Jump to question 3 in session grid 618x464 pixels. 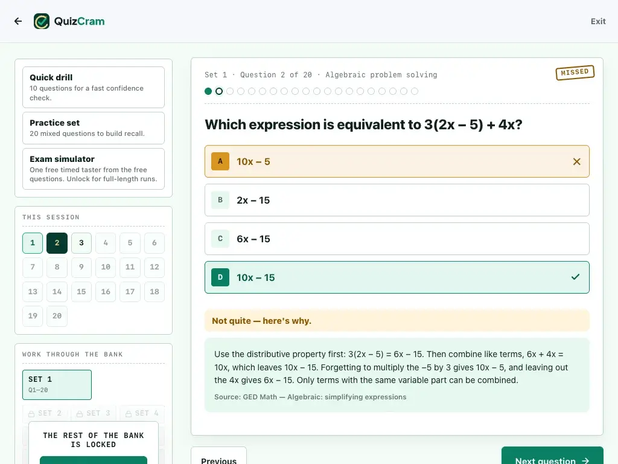(x=81, y=243)
